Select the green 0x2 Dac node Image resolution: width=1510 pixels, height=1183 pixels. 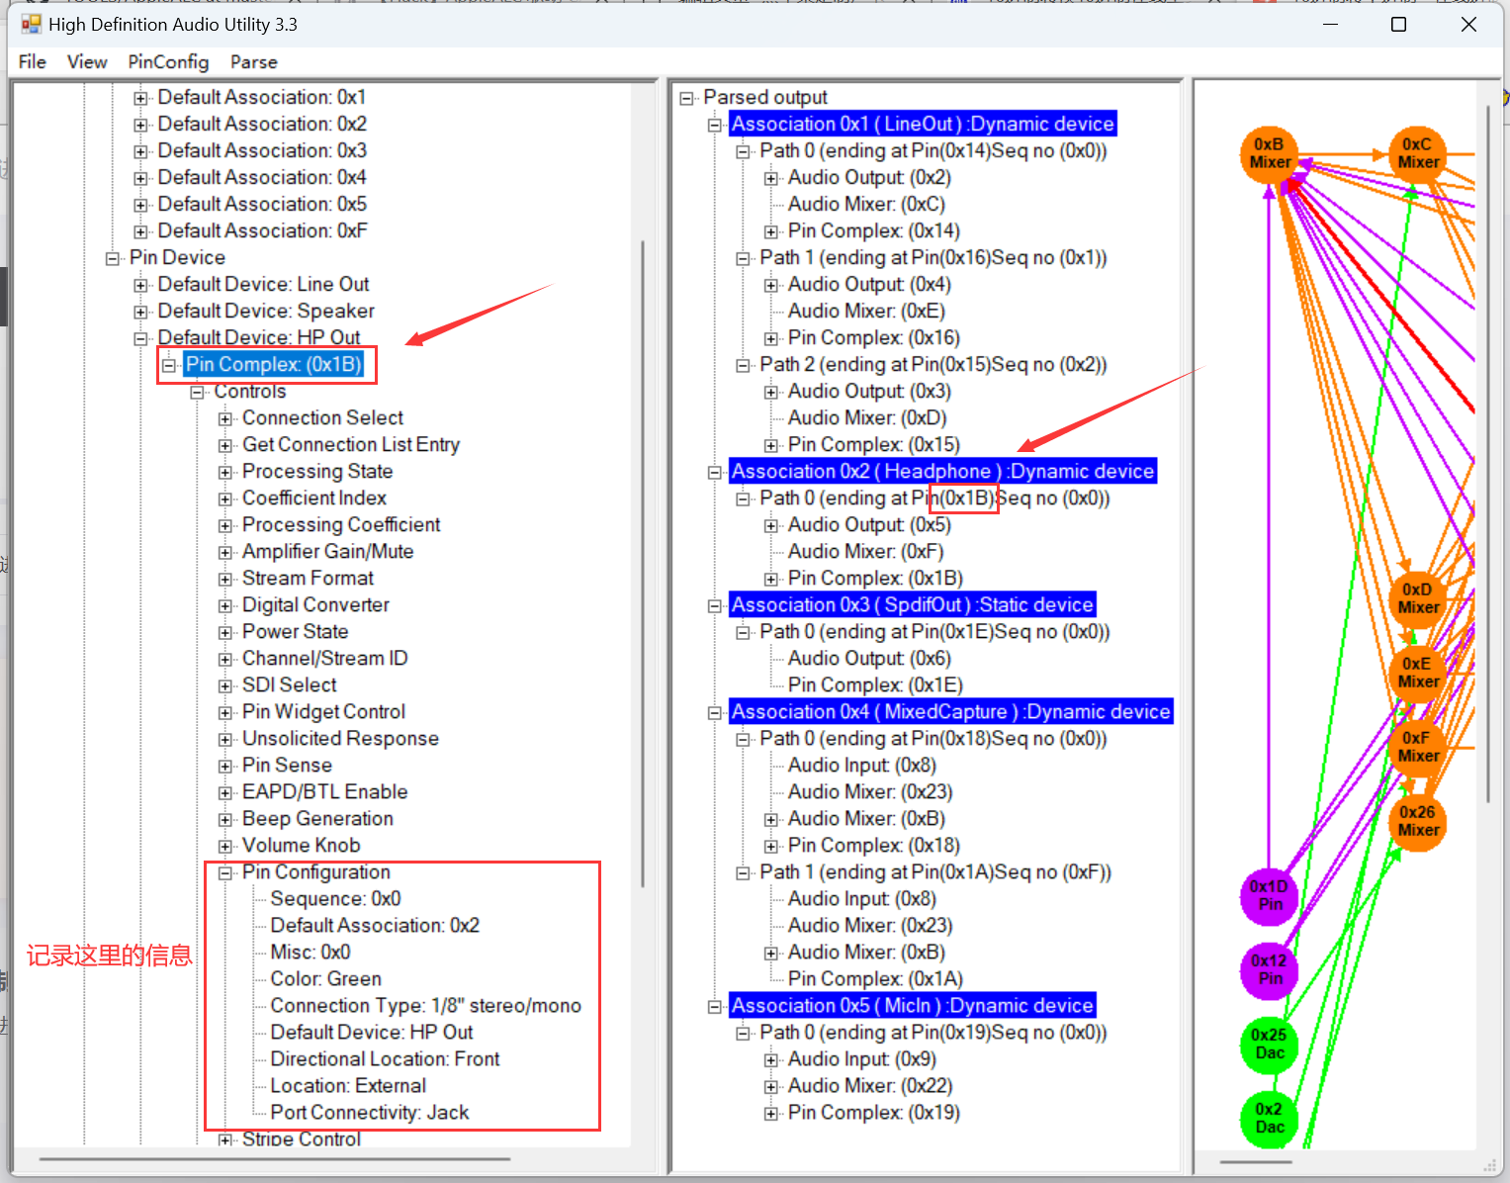coord(1269,1118)
